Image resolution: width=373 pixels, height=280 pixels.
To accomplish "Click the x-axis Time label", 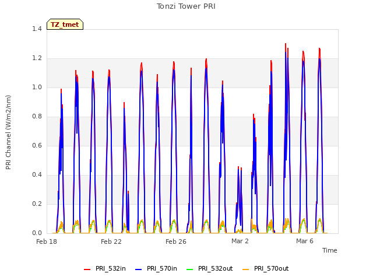I will click(330, 250).
